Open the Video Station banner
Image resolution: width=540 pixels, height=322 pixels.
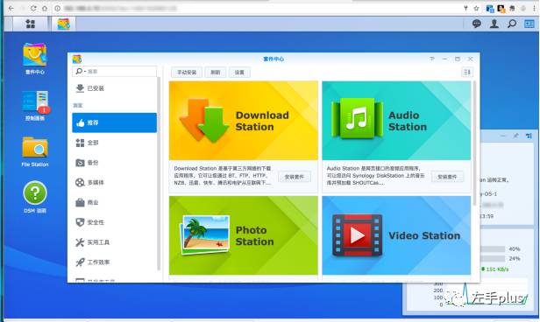[396, 235]
